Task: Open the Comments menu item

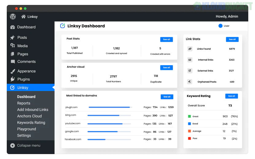Action: [x=26, y=62]
